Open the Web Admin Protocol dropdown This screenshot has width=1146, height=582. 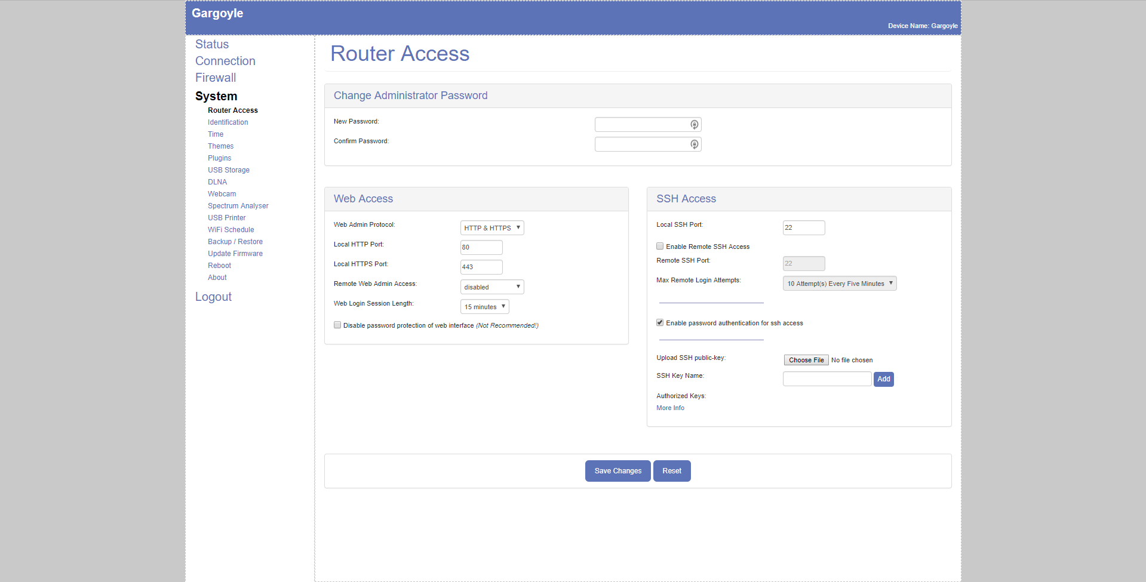point(491,228)
